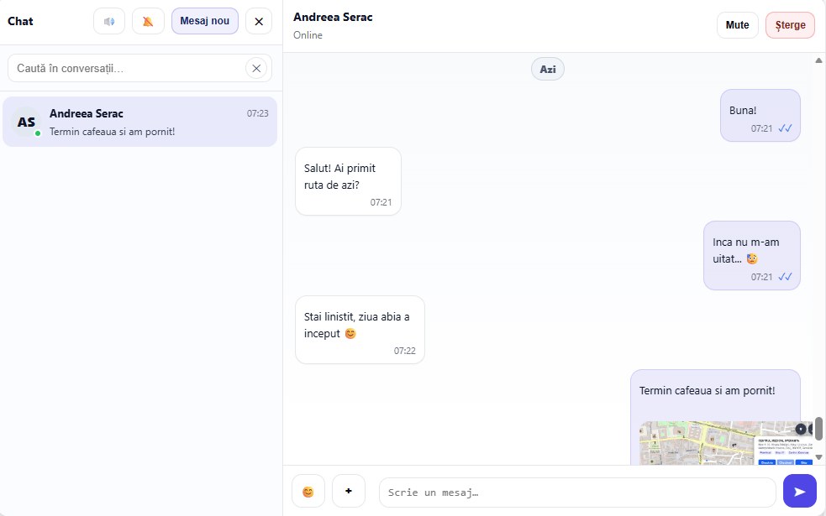Click the 07:22 timestamp on Stai linistit message
This screenshot has width=826, height=516.
pyautogui.click(x=404, y=351)
